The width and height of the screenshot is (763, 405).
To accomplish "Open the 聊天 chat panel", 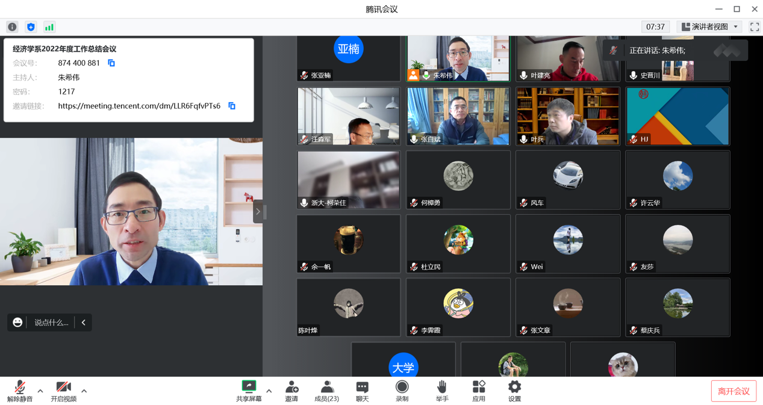I will coord(362,391).
